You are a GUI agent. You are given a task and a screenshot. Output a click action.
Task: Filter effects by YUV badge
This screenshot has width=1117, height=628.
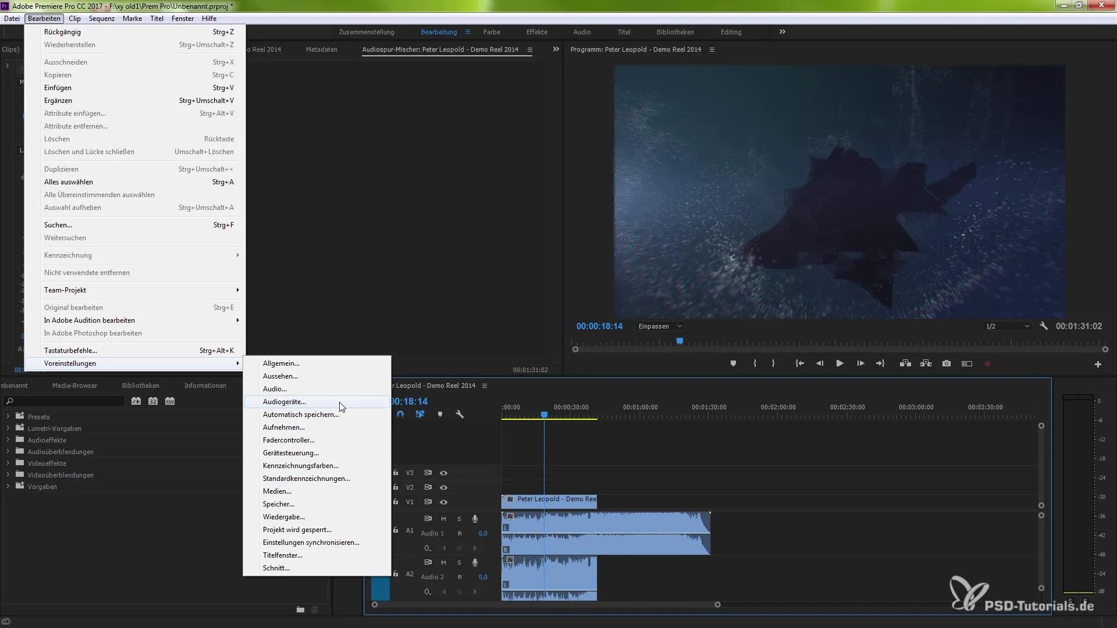tap(170, 401)
